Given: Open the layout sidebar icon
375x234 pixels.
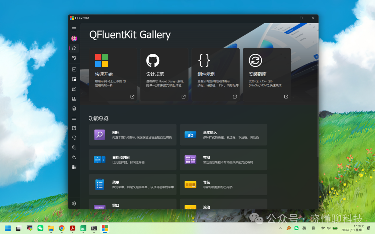Looking at the screenshot, I should click(74, 98).
